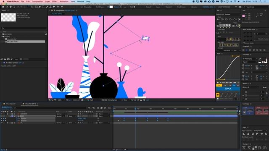269x151 pixels.
Task: Select the Zoom magnifier tool
Action: 14,7
